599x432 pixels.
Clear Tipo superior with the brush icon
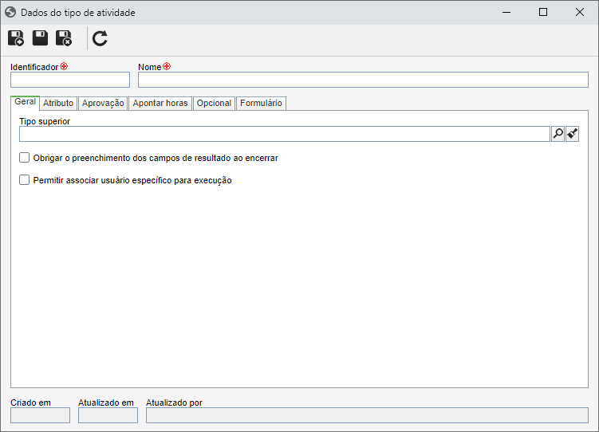[x=572, y=134]
